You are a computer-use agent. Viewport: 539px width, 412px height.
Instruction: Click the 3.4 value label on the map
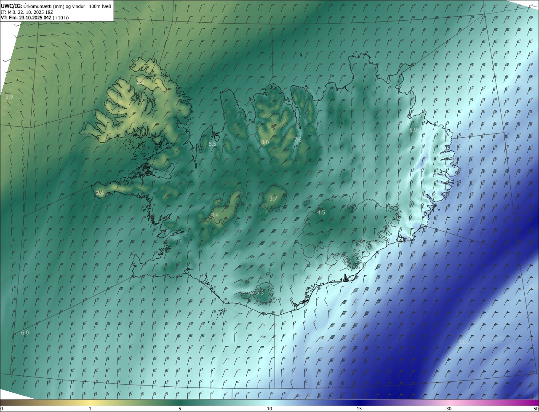point(215,216)
